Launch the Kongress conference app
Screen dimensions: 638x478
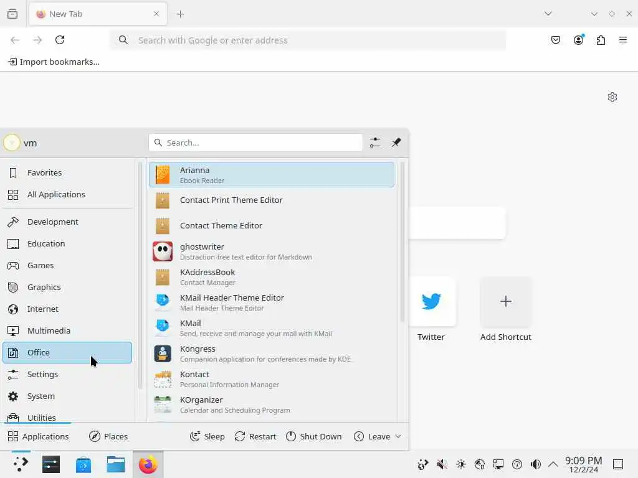coord(272,354)
